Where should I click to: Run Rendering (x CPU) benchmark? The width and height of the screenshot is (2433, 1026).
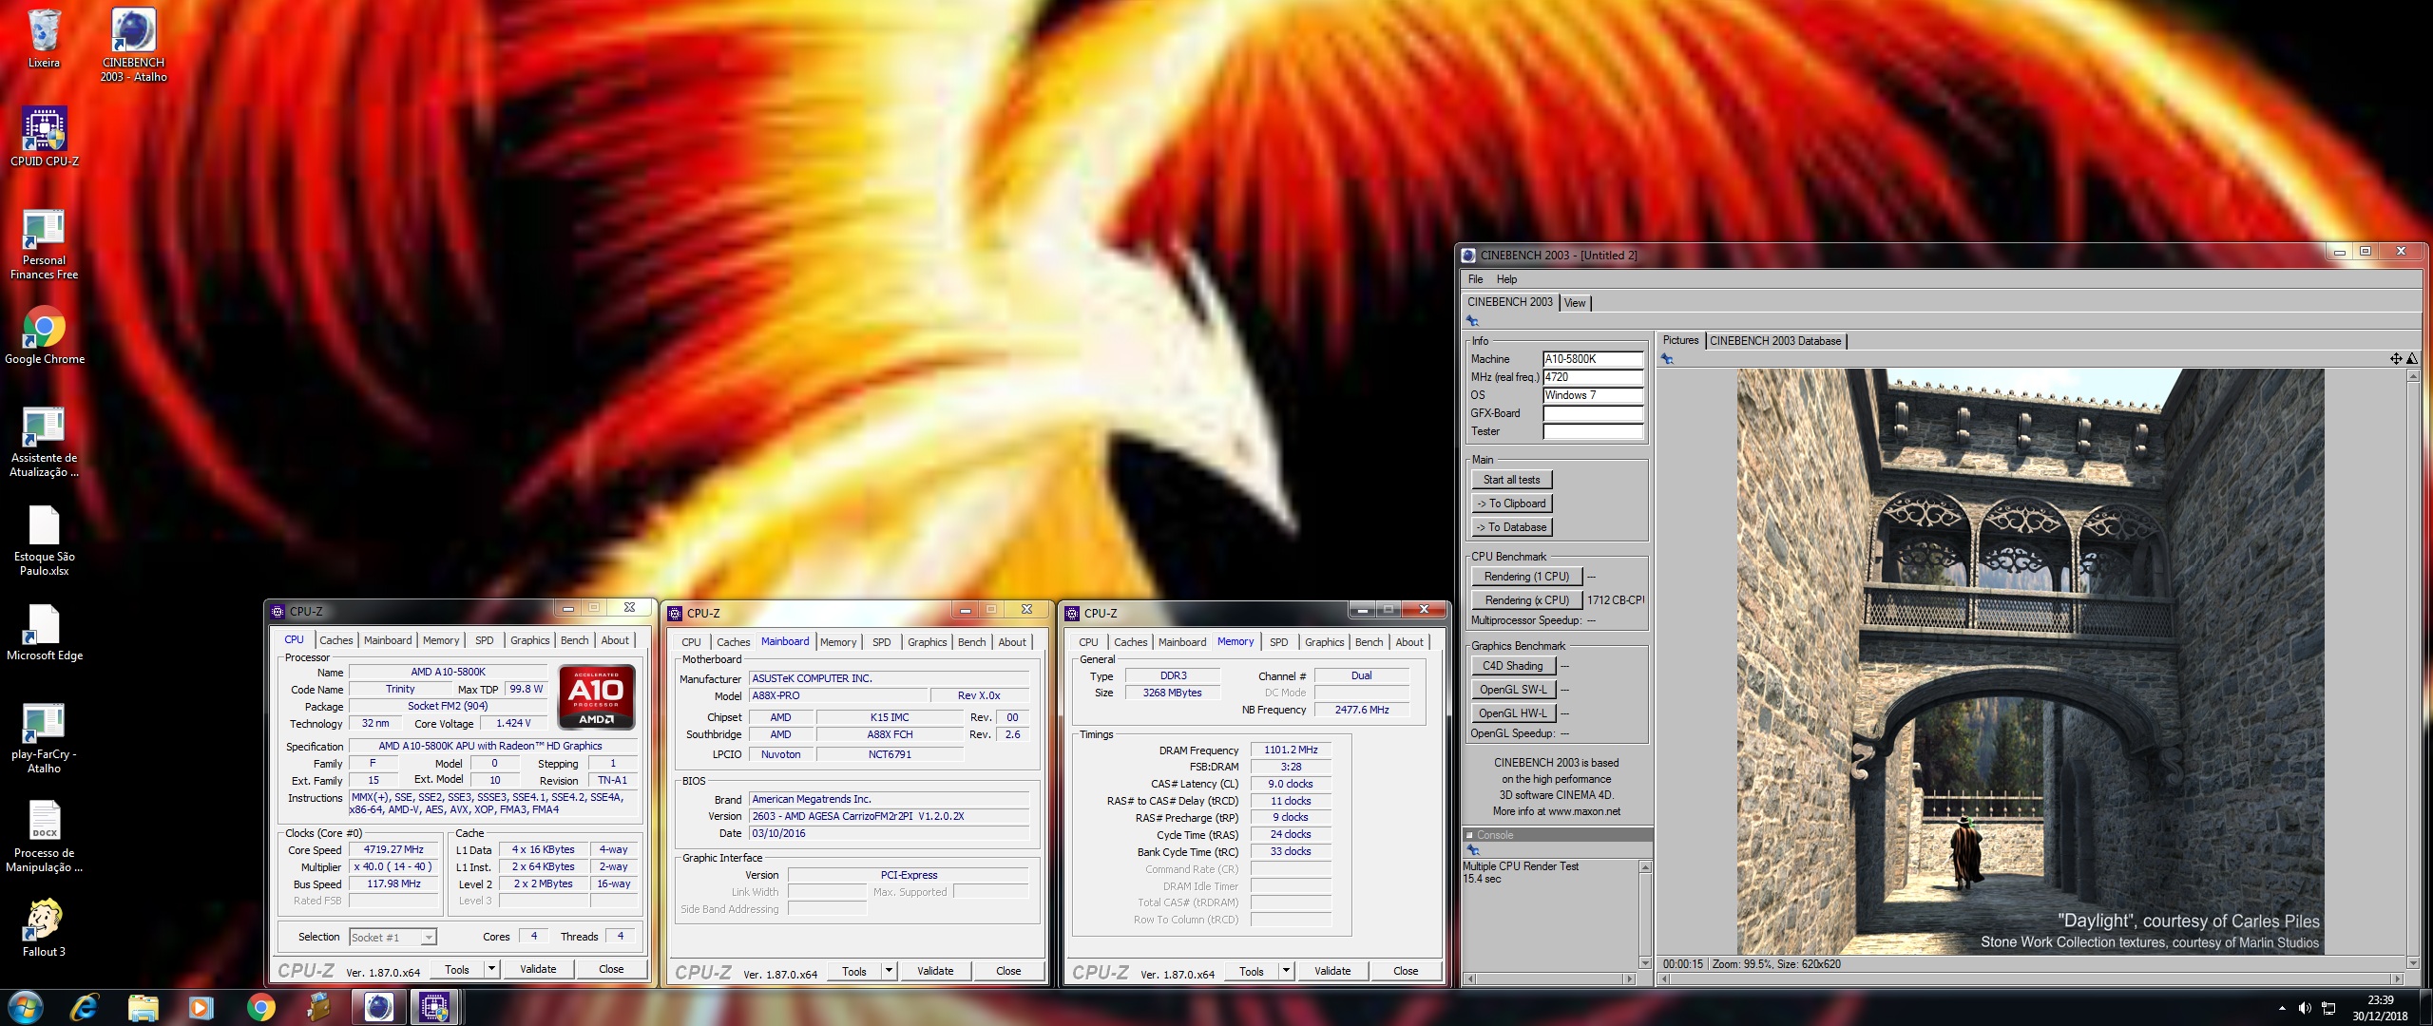pos(1526,600)
